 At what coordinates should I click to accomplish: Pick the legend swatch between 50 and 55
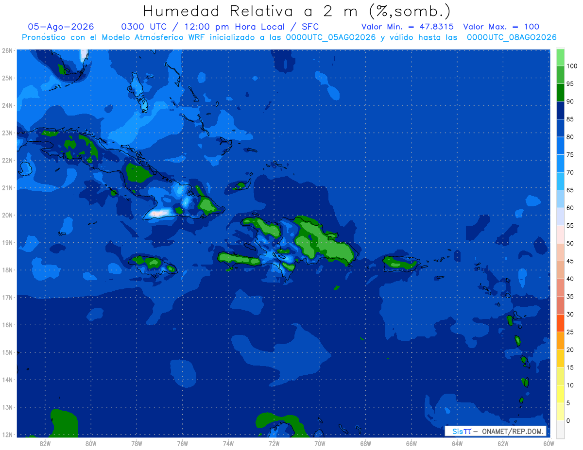click(560, 234)
